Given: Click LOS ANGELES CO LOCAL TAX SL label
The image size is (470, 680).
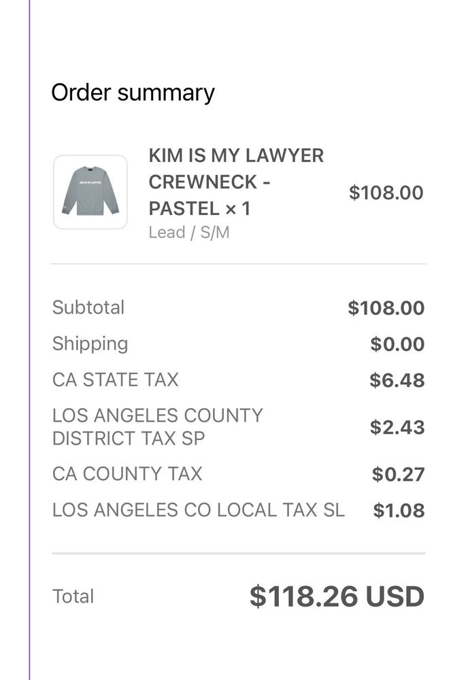Looking at the screenshot, I should pos(199,509).
